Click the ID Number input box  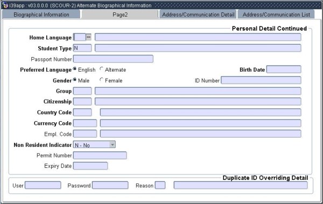[x=261, y=80]
